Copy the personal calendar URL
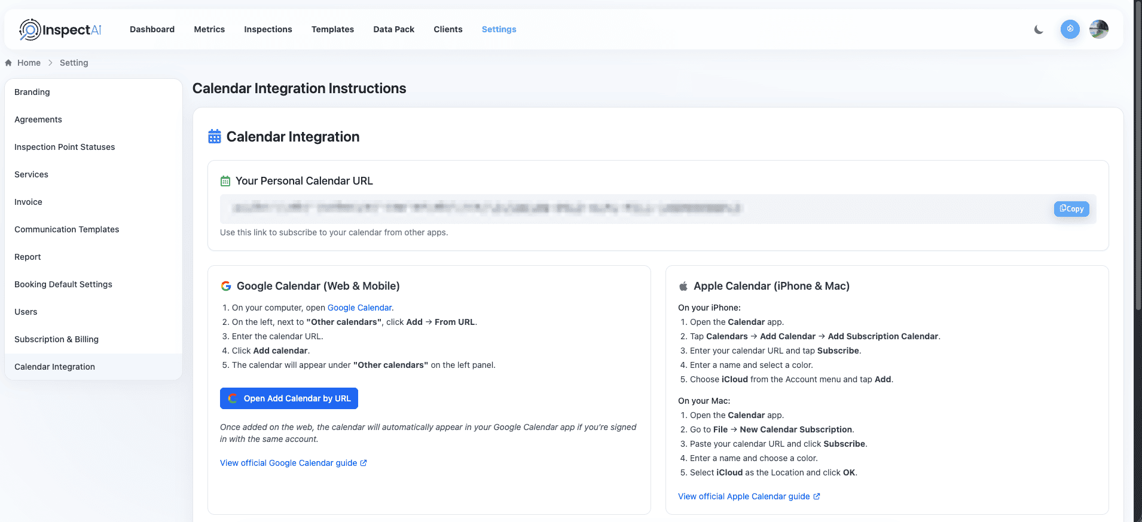The image size is (1142, 522). tap(1071, 209)
